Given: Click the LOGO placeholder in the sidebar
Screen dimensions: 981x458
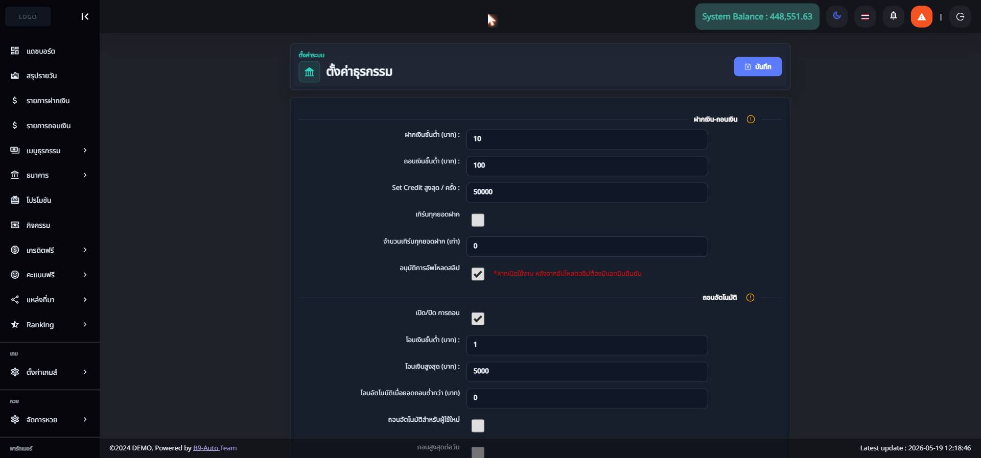Looking at the screenshot, I should pyautogui.click(x=28, y=17).
